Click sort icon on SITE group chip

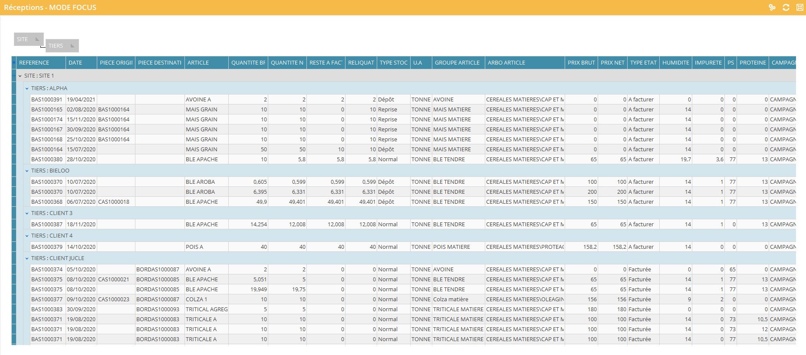[37, 39]
